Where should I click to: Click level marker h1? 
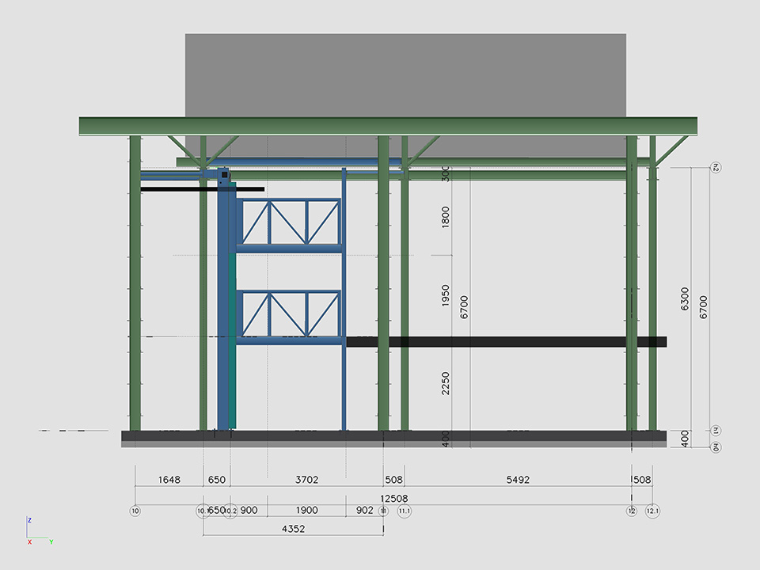(715, 431)
